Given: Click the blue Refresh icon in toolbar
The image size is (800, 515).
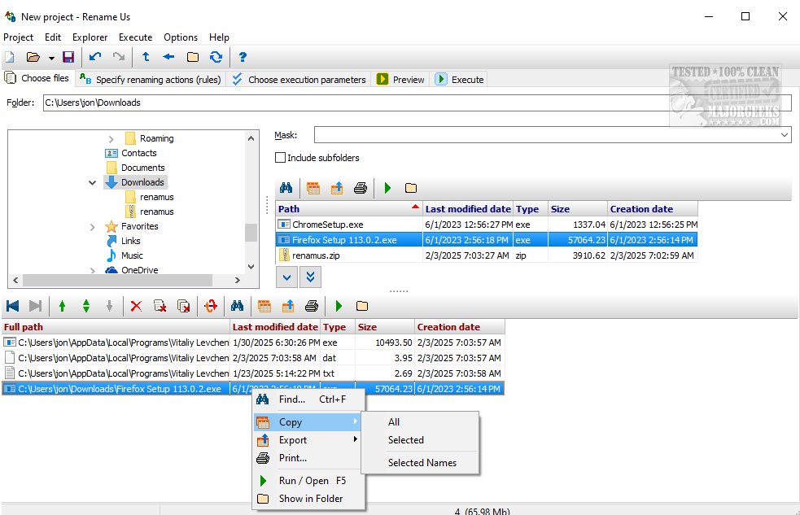Looking at the screenshot, I should tap(216, 57).
